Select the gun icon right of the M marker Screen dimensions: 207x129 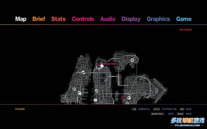[129, 98]
